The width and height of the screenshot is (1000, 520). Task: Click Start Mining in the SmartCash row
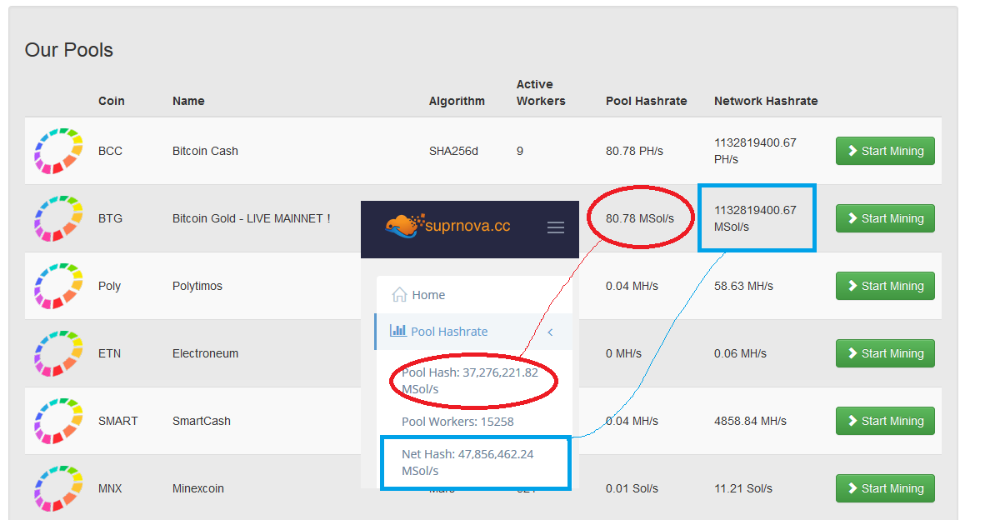coord(885,421)
